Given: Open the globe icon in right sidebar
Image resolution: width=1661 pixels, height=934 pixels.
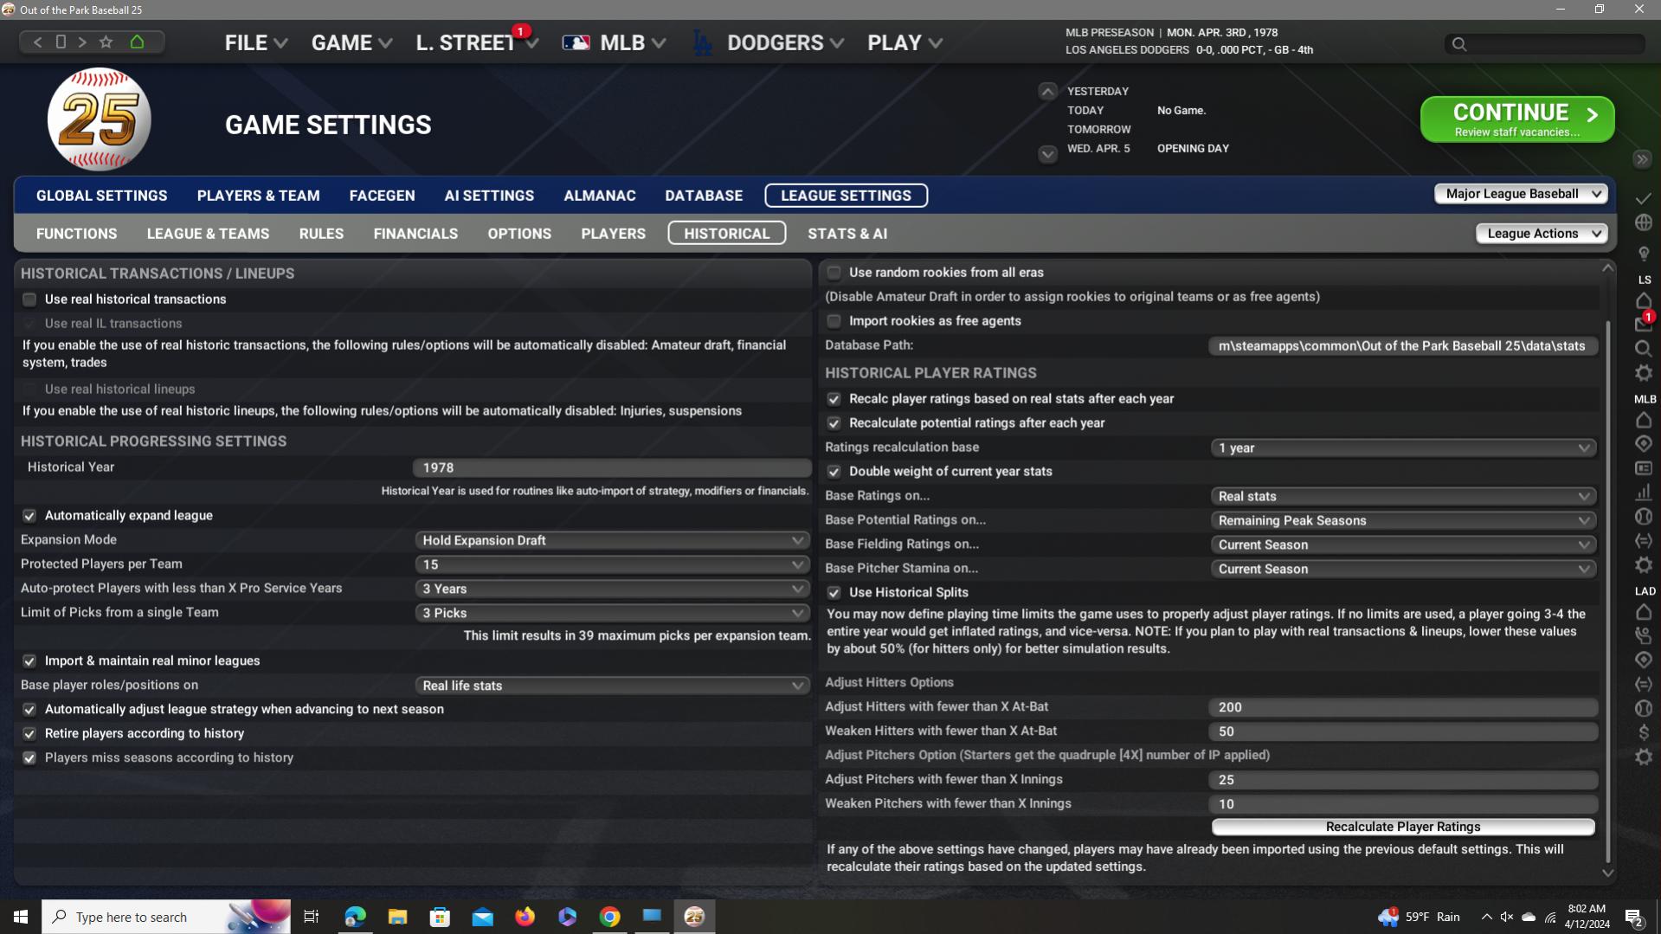Looking at the screenshot, I should 1644,223.
